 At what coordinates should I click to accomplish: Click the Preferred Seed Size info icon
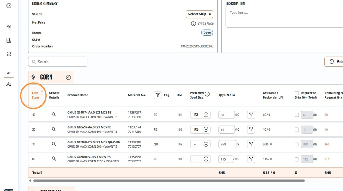click(x=207, y=94)
